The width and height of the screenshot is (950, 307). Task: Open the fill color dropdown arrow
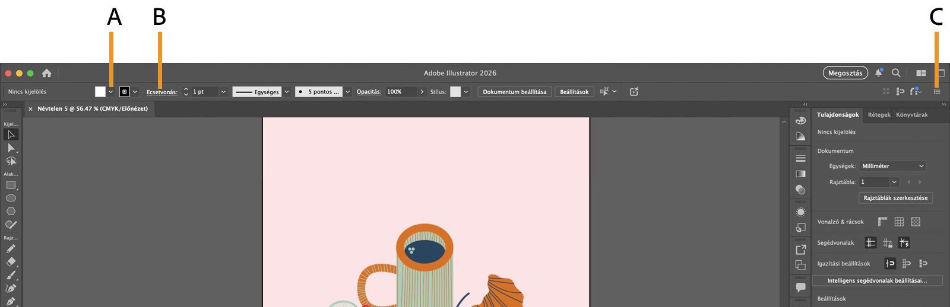pos(110,91)
